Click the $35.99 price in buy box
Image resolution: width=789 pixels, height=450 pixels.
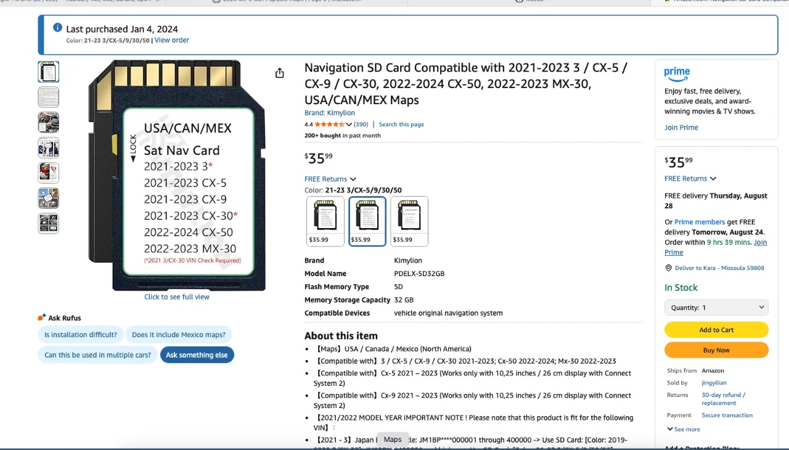coord(679,162)
